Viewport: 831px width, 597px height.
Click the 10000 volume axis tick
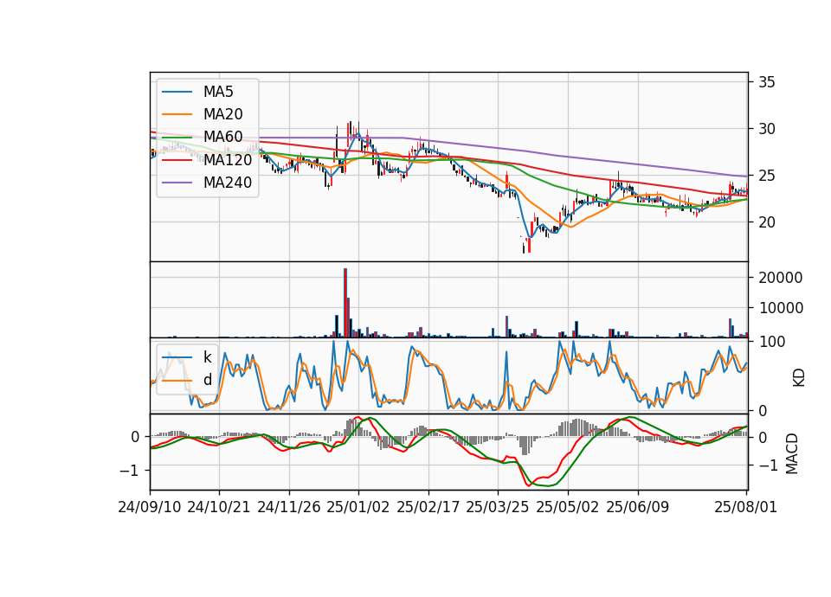(780, 308)
